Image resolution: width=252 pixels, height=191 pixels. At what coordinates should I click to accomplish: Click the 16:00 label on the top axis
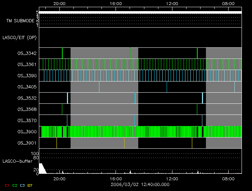[x=116, y=4]
